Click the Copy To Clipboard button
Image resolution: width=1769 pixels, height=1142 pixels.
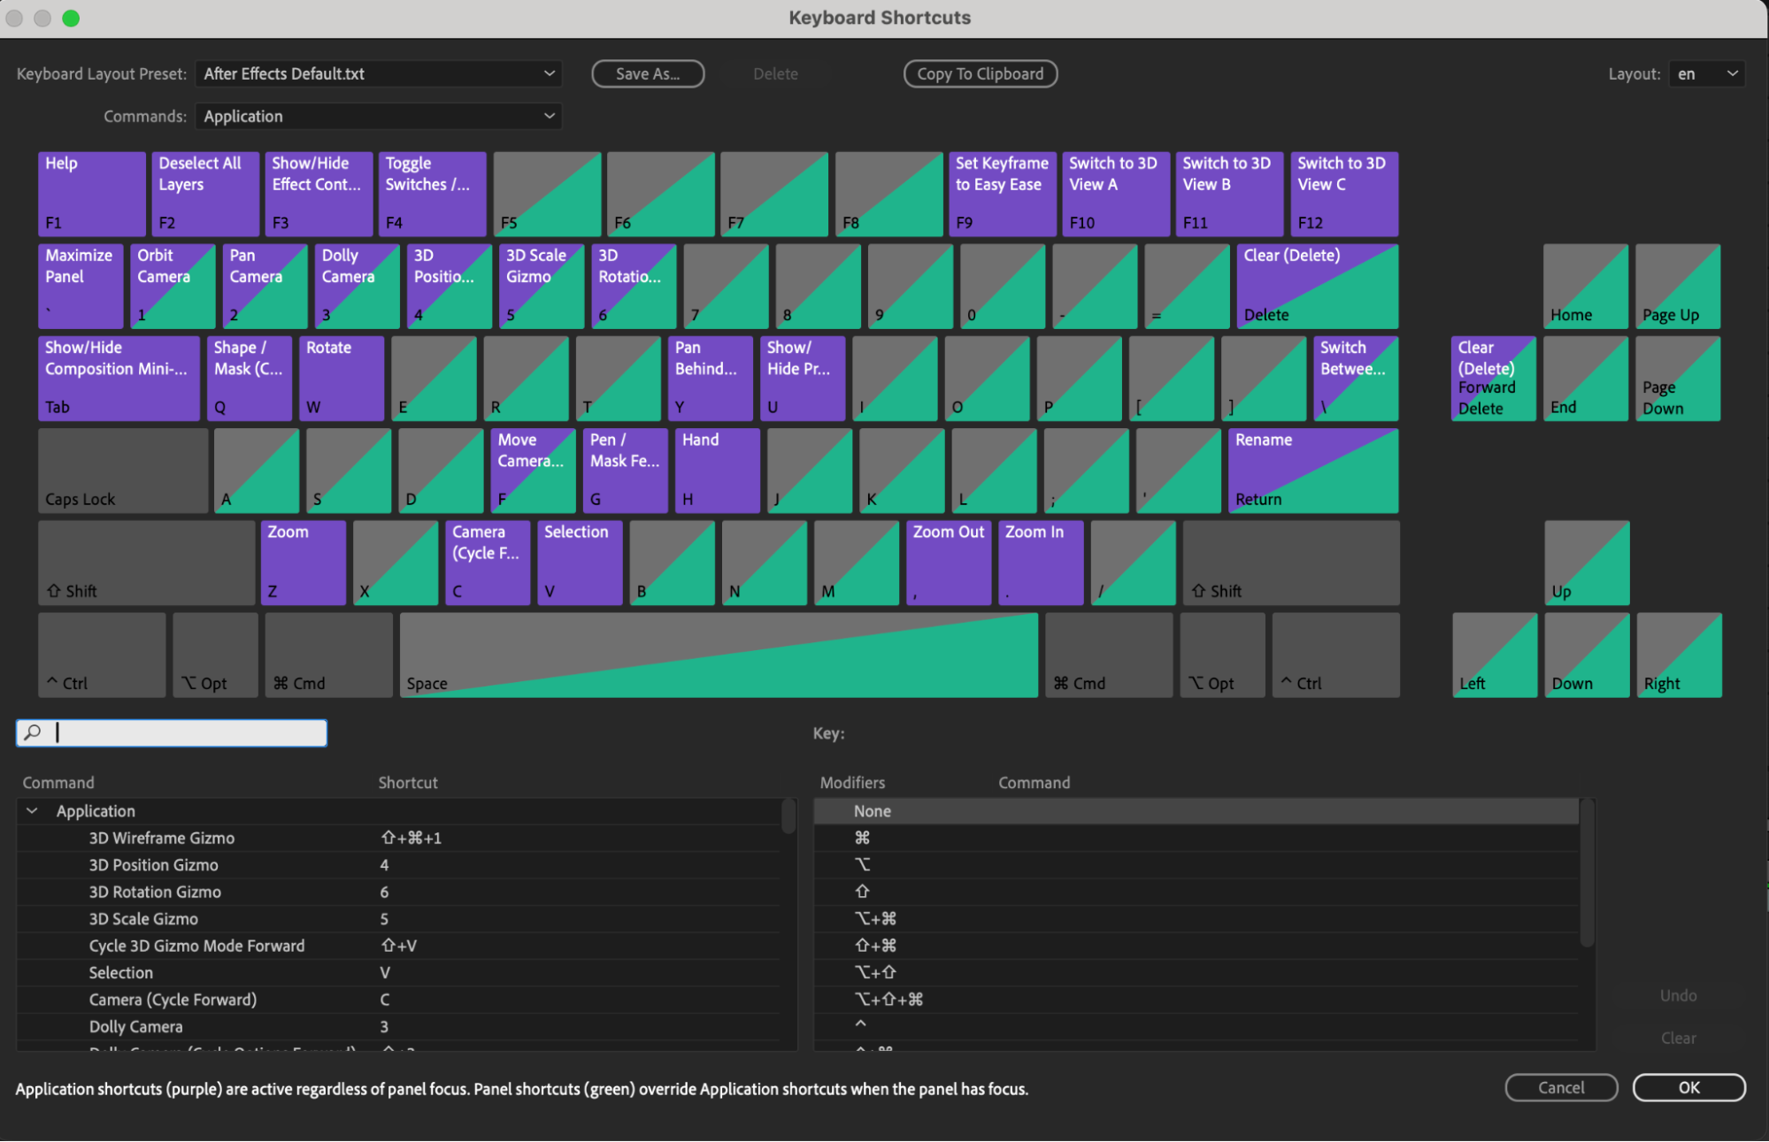click(980, 73)
